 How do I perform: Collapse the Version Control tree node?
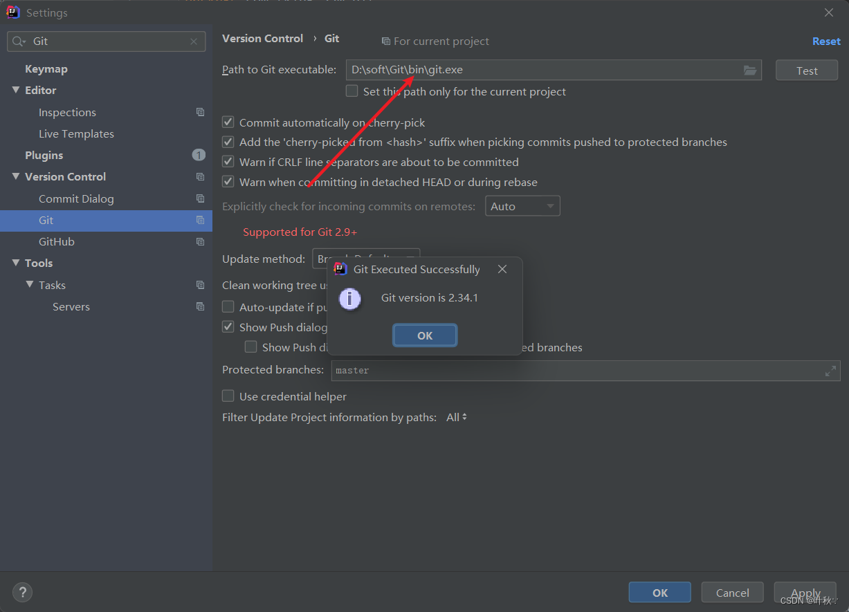click(x=16, y=176)
